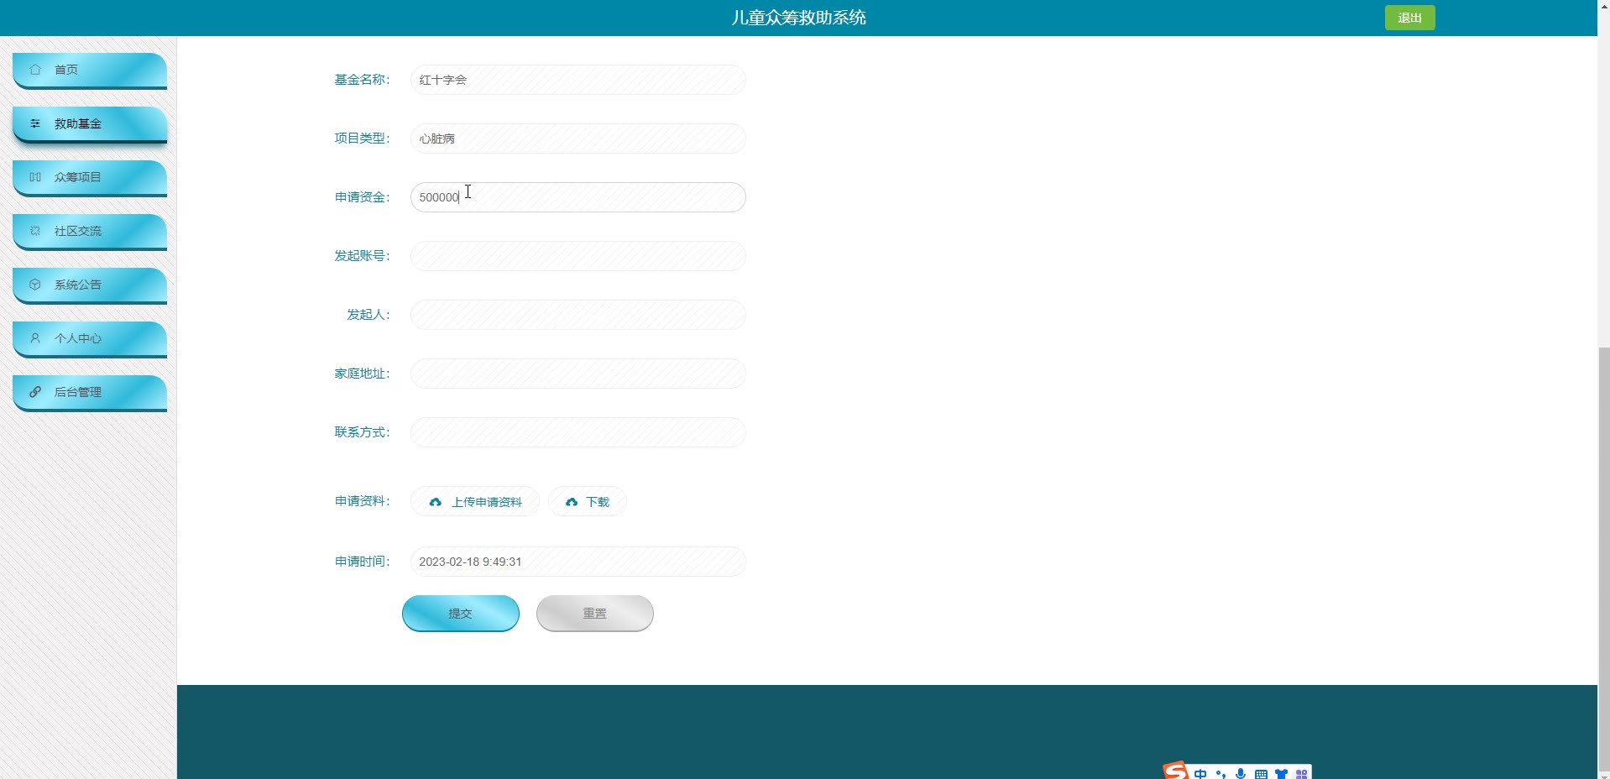Focus the empty 联系方式 input field
Screen dimensions: 1610x779
click(578, 432)
